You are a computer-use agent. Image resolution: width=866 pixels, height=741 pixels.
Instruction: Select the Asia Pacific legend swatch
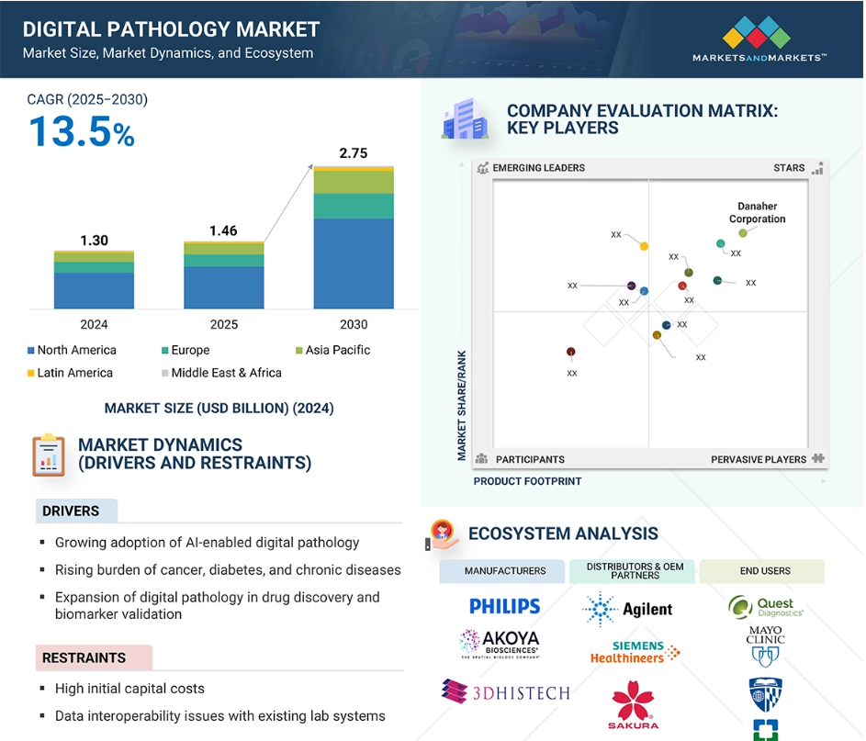coord(298,351)
